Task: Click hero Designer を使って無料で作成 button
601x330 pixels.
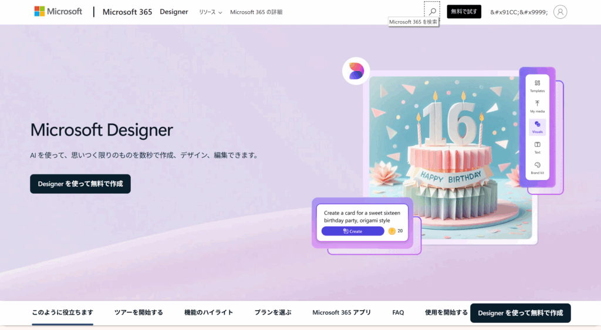Action: coord(80,184)
